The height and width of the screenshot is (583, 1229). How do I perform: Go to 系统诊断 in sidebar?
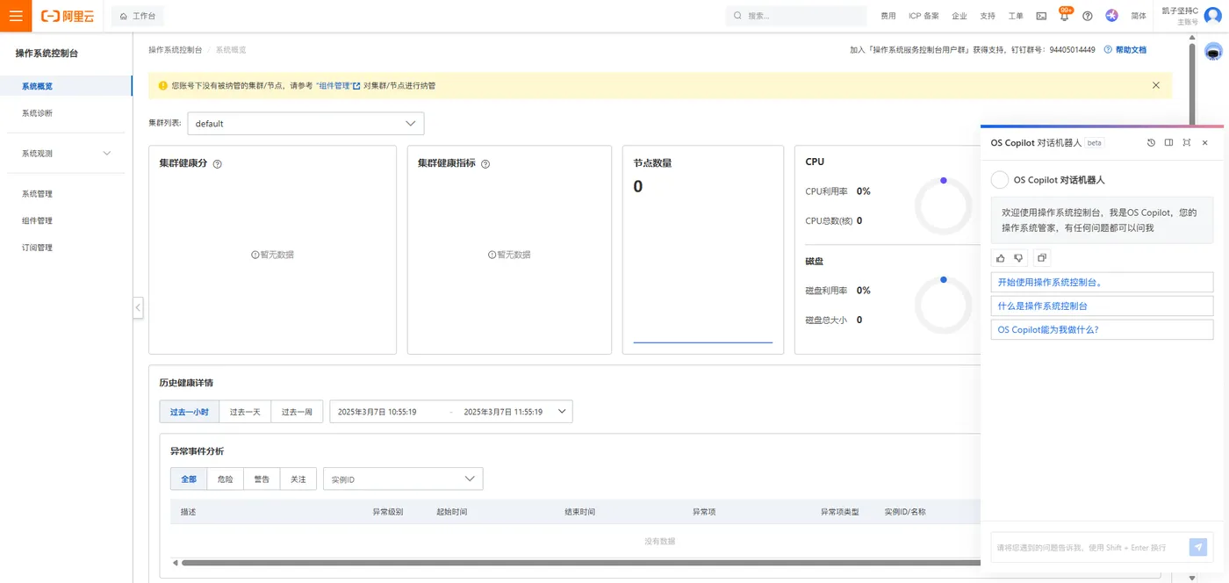pos(37,113)
